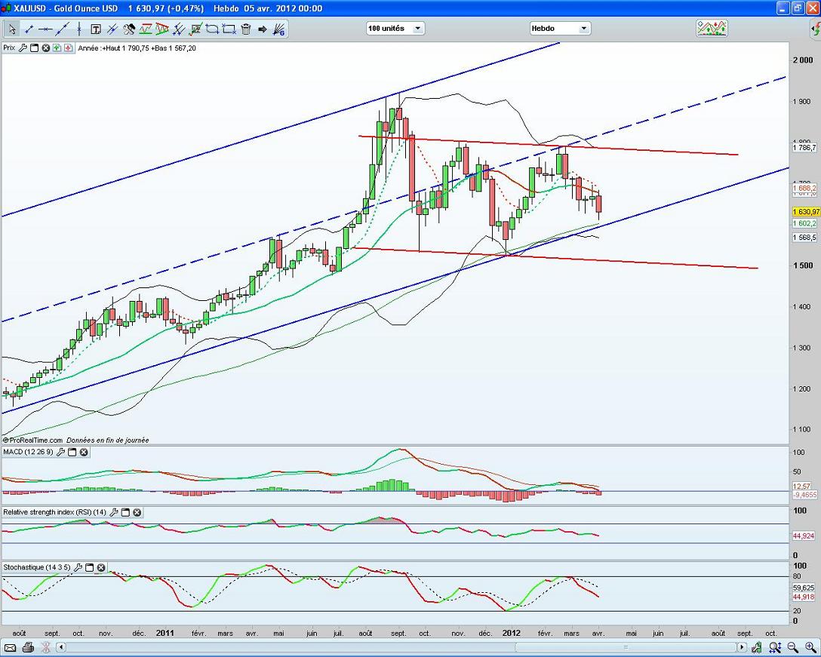The width and height of the screenshot is (821, 657).
Task: Click the envelope mail icon
Action: [x=11, y=648]
